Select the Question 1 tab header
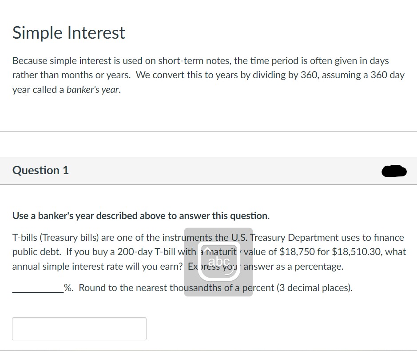Image resolution: width=417 pixels, height=351 pixels. 40,170
